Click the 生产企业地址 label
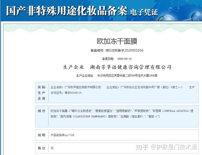The image size is (202, 155). pyautogui.click(x=85, y=75)
